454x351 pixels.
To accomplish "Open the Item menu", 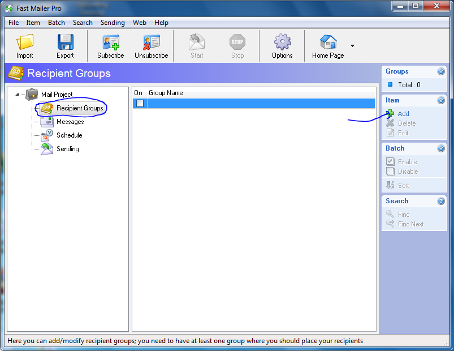I will [x=33, y=23].
